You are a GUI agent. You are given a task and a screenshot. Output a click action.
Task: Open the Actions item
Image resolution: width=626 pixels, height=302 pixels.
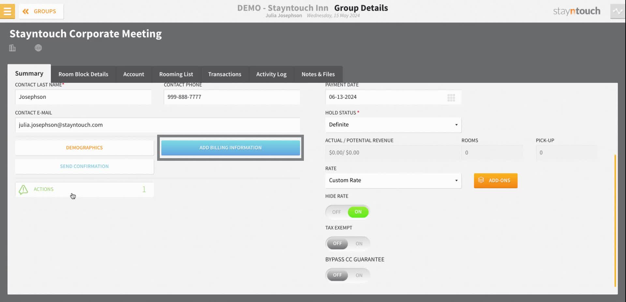tap(84, 189)
